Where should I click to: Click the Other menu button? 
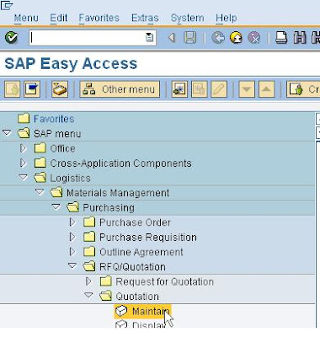(x=120, y=89)
